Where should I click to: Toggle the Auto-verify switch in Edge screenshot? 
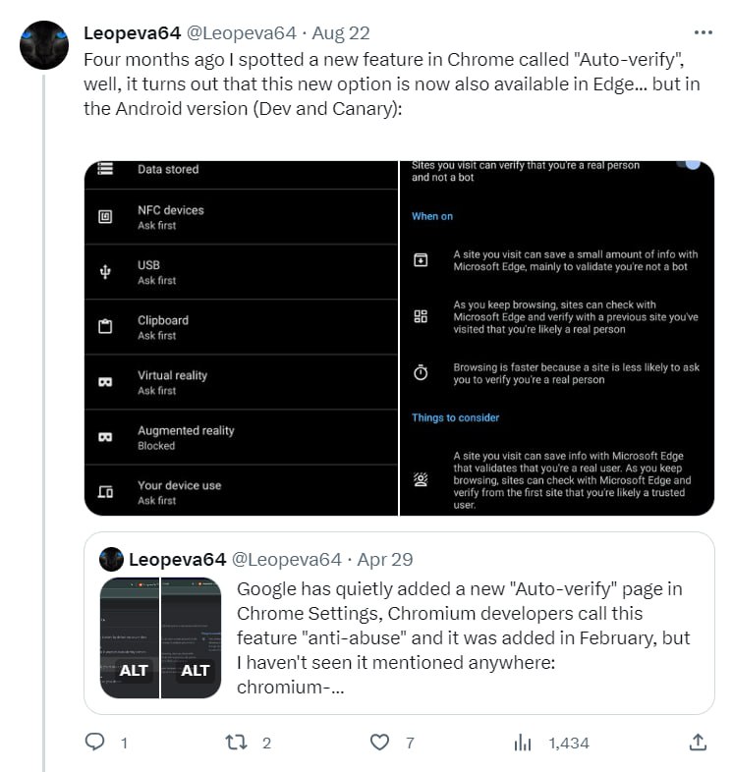[689, 165]
